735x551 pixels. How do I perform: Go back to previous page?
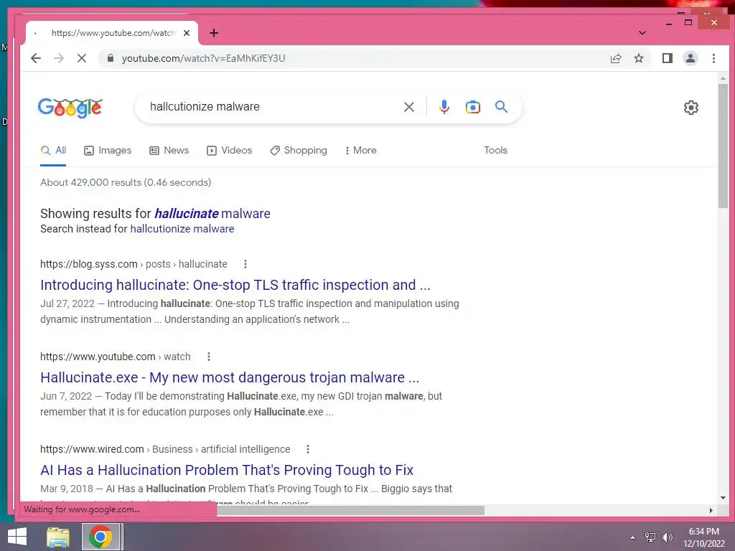pyautogui.click(x=36, y=58)
